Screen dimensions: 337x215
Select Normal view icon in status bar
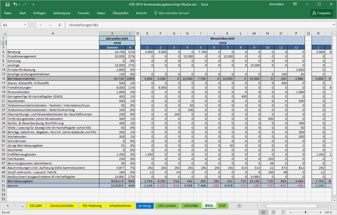263,212
